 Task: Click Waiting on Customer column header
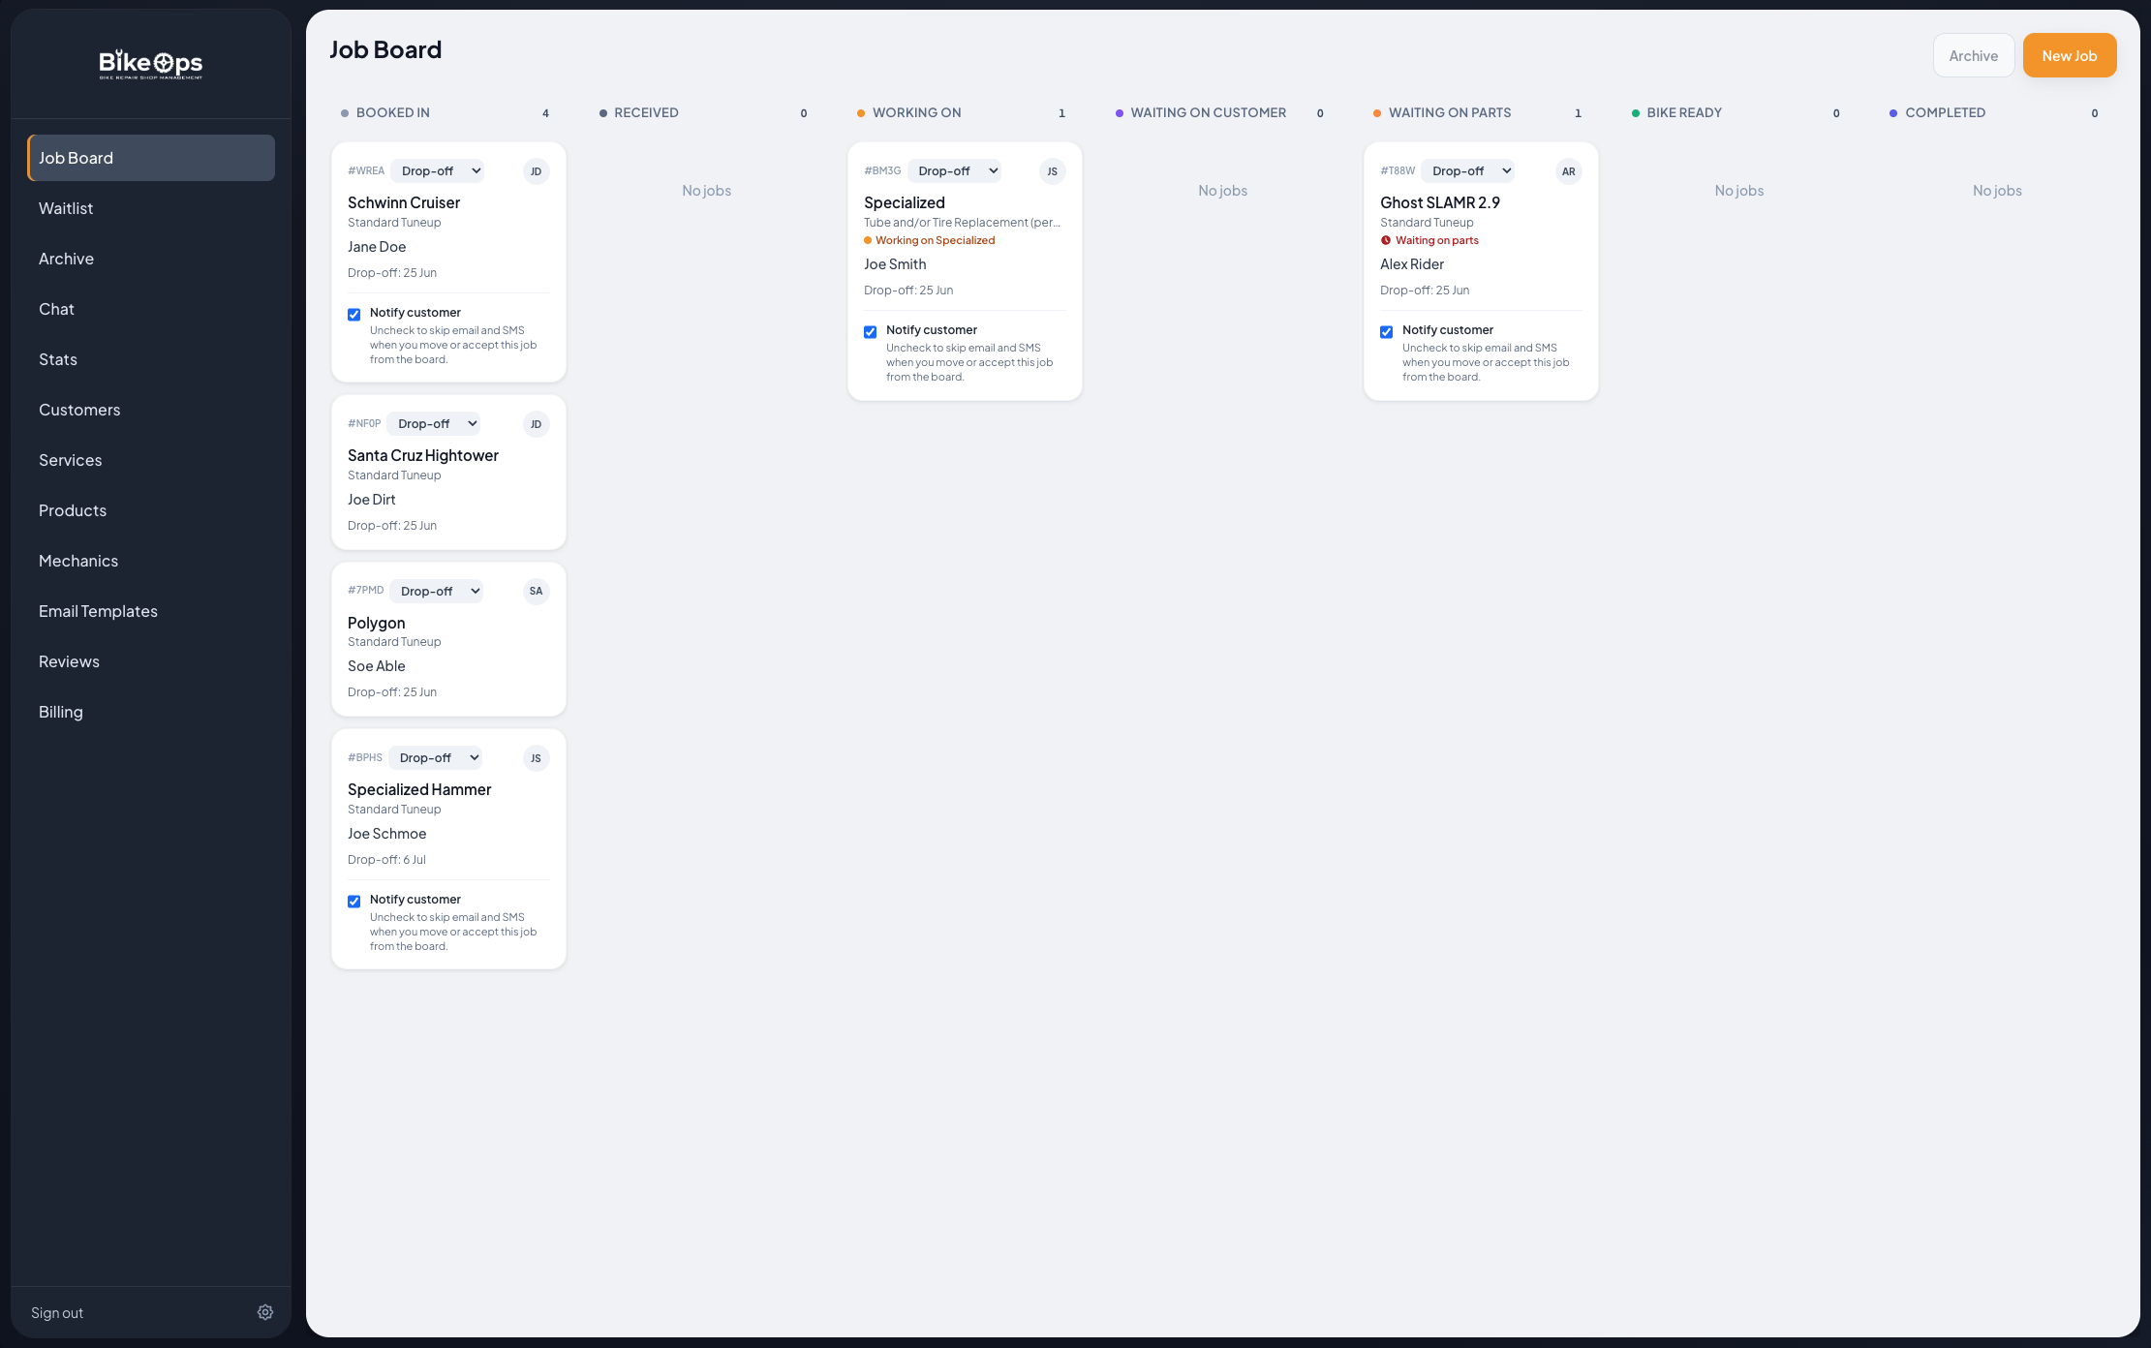click(x=1208, y=112)
